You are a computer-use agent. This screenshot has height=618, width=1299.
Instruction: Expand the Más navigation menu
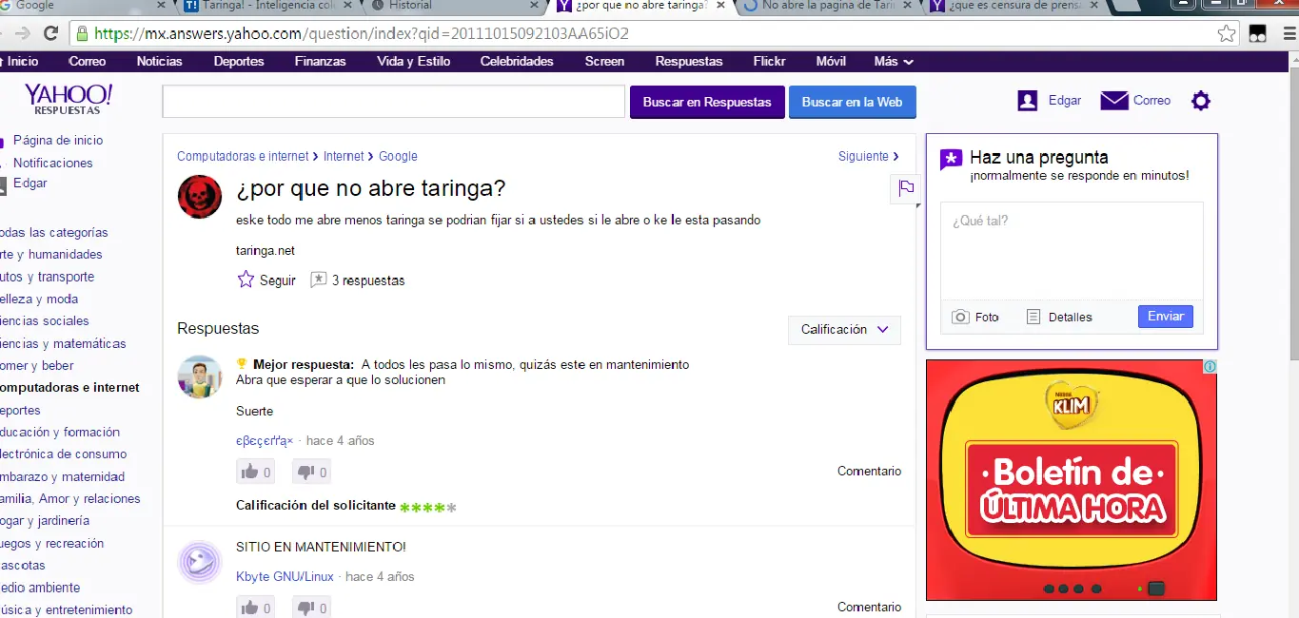[891, 61]
